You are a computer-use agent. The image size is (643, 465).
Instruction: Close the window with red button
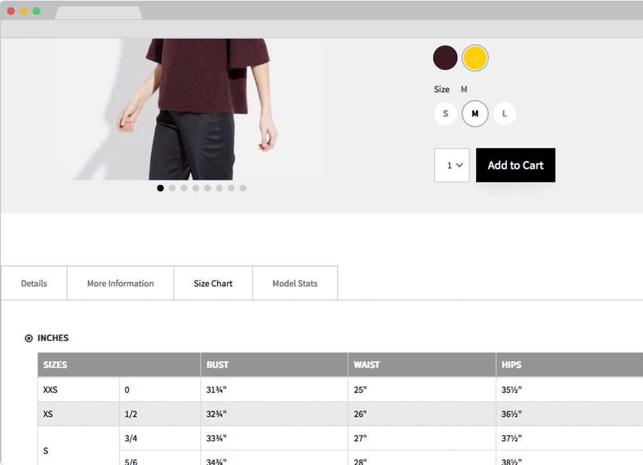point(11,11)
